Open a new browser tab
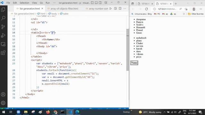 point(176,4)
